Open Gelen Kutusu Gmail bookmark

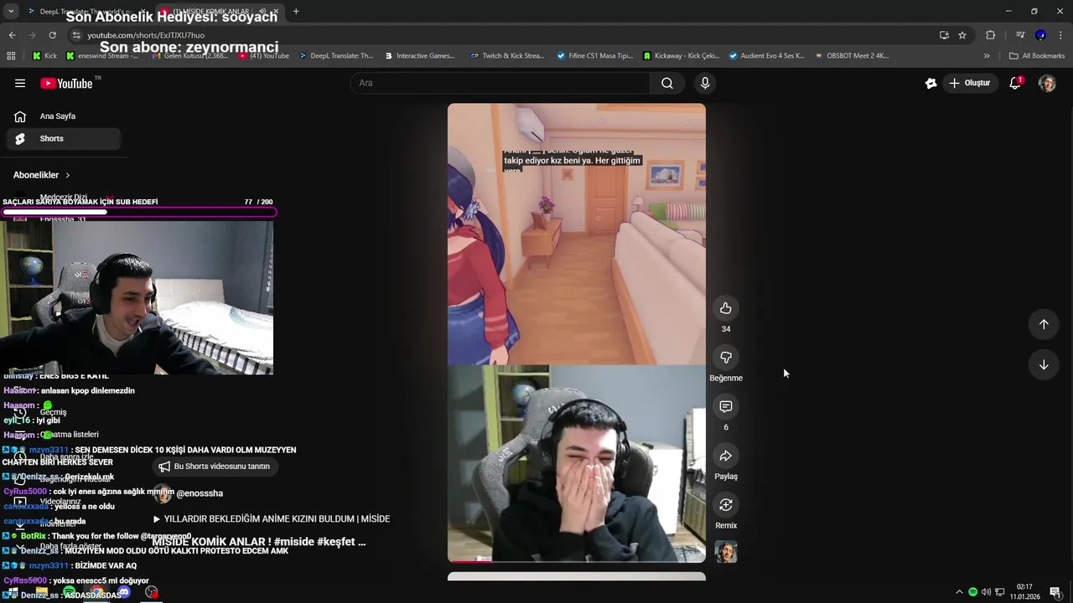[189, 56]
